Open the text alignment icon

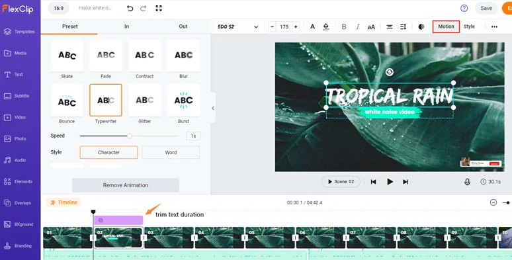pyautogui.click(x=390, y=26)
